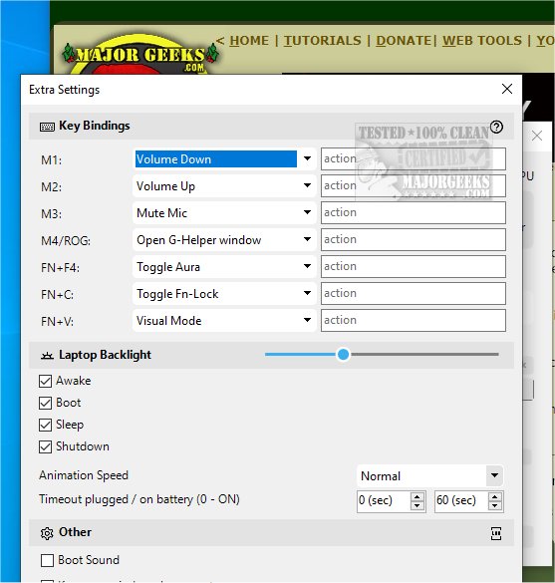
Task: Open the Animation Speed dropdown
Action: [429, 475]
